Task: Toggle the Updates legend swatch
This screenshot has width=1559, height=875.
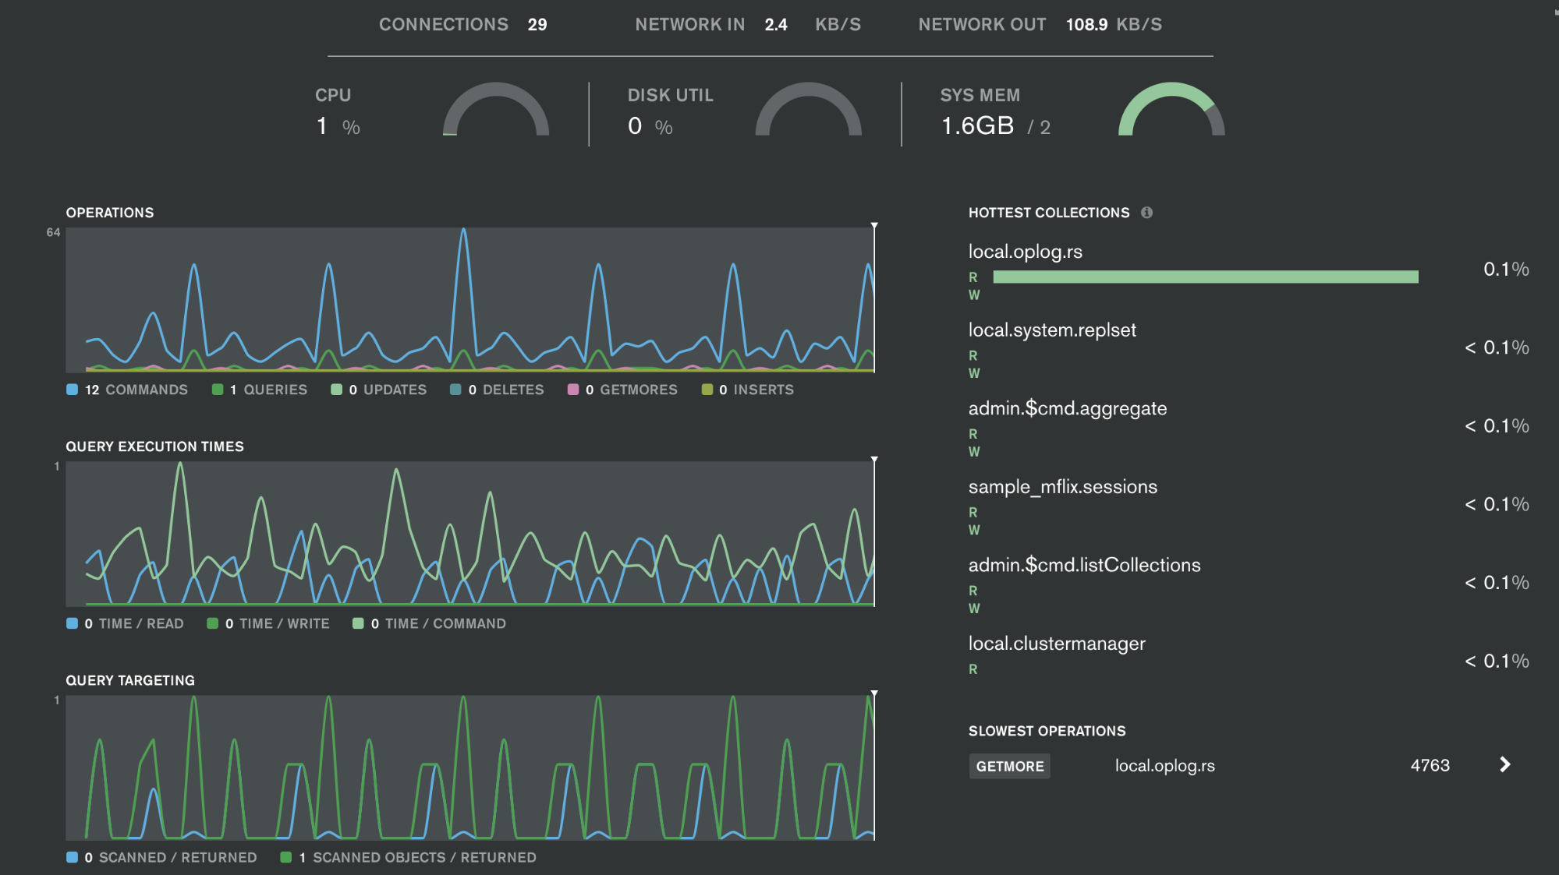Action: [336, 390]
